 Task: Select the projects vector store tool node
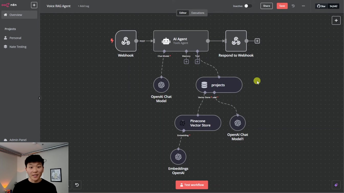coord(219,85)
